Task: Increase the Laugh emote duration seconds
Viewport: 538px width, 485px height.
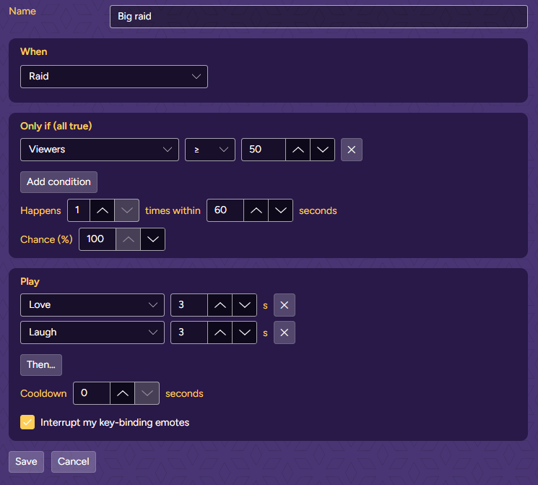Action: tap(220, 332)
